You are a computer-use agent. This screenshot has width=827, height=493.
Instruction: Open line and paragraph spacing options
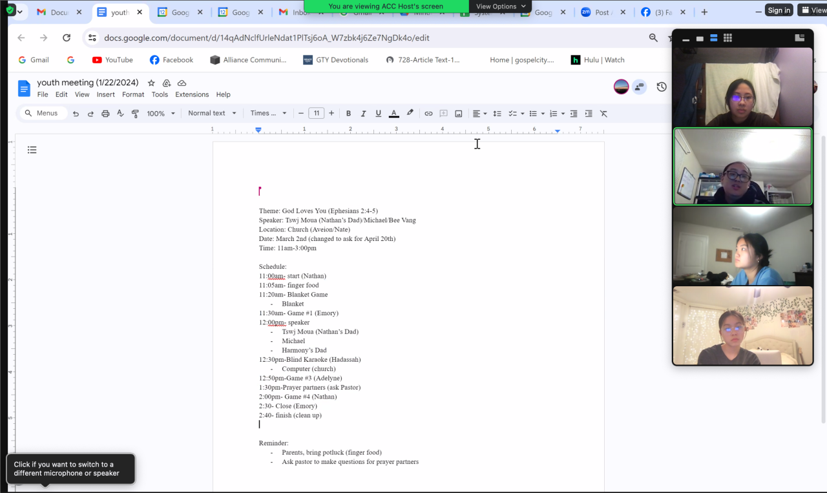[x=497, y=113]
